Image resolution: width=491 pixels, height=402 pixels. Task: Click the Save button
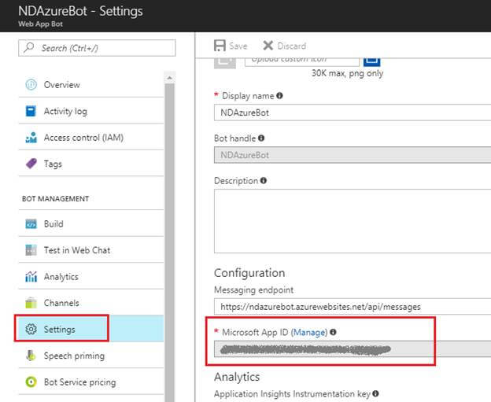coord(231,46)
